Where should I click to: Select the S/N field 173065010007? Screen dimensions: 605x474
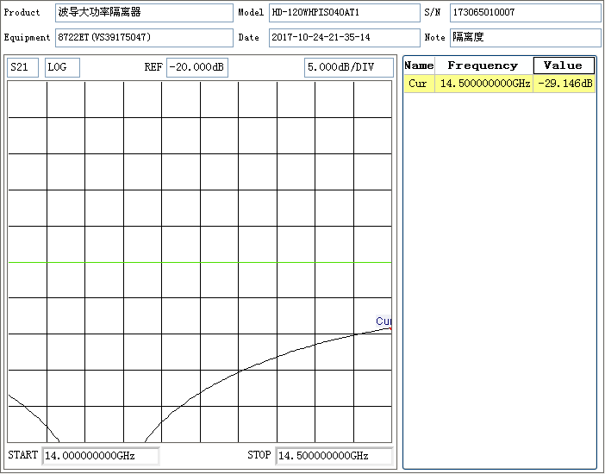tap(526, 13)
